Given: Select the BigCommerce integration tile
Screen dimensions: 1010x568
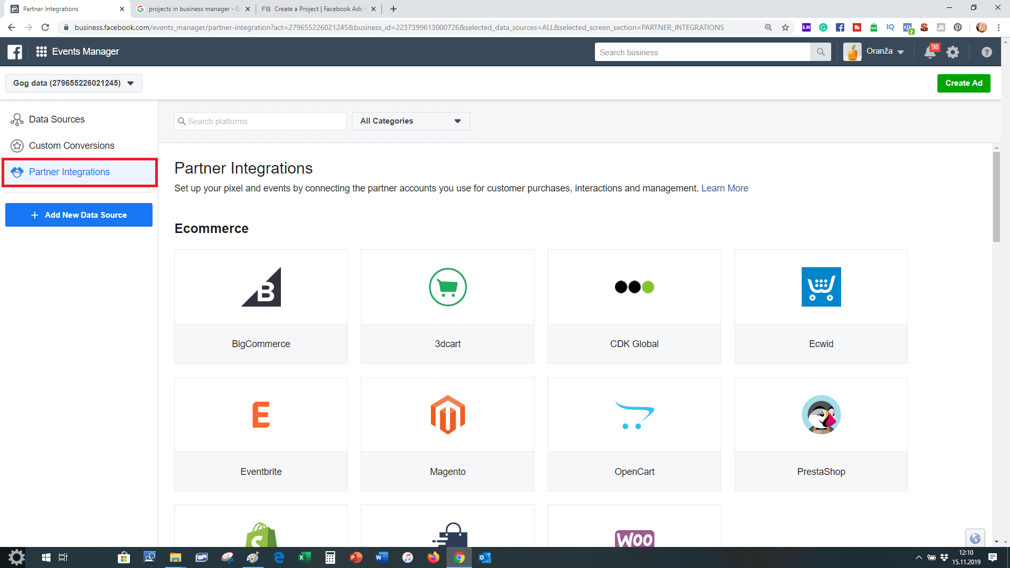Looking at the screenshot, I should 261,307.
